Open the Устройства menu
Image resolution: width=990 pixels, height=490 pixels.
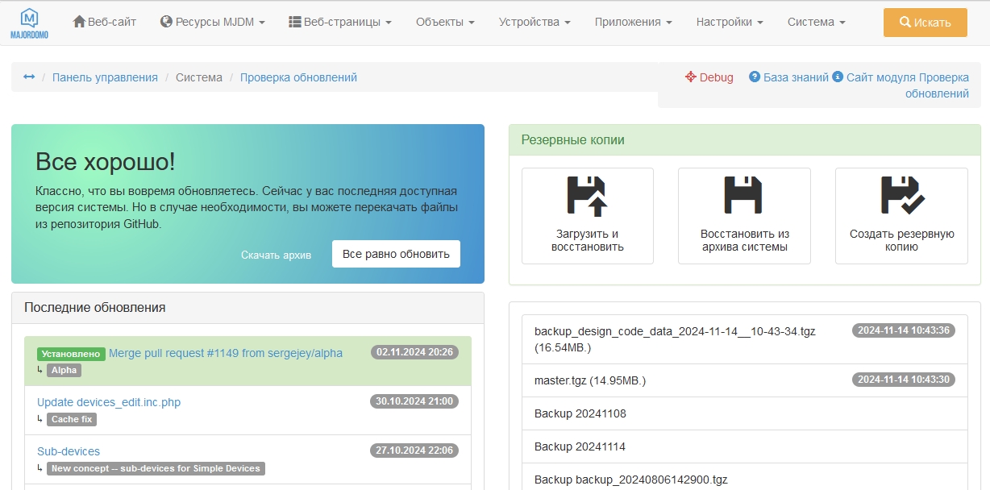pos(535,23)
